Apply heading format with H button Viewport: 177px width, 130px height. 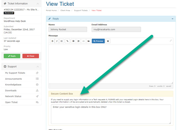61,41
